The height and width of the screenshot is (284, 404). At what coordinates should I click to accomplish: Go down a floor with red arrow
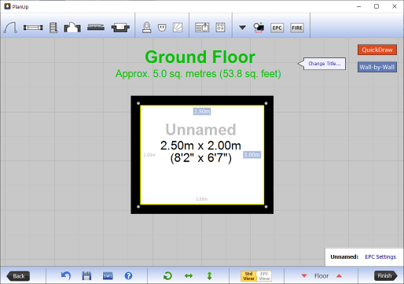coord(304,276)
